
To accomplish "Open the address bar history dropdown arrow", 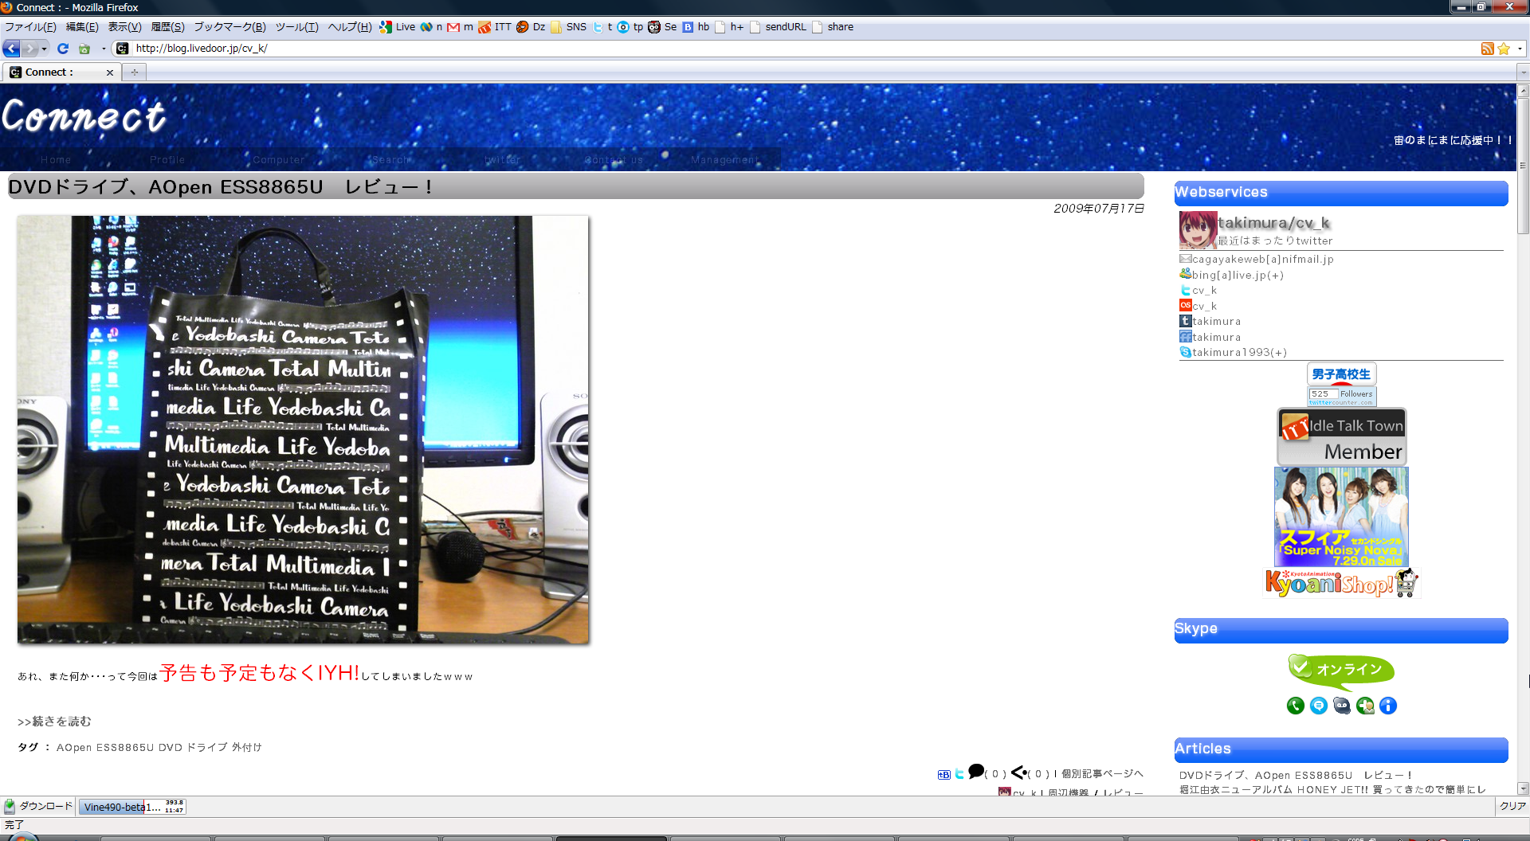I will click(1520, 49).
